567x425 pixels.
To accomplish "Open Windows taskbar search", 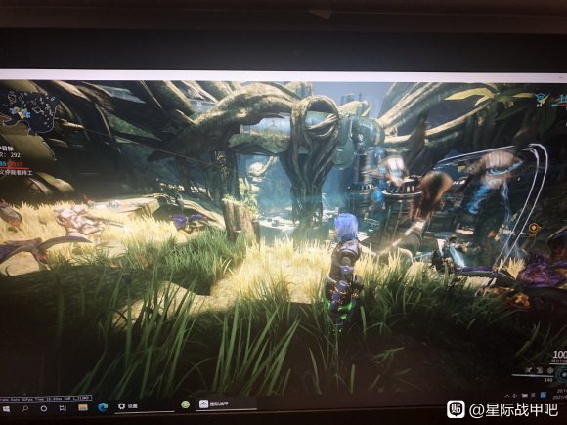I will 25,409.
